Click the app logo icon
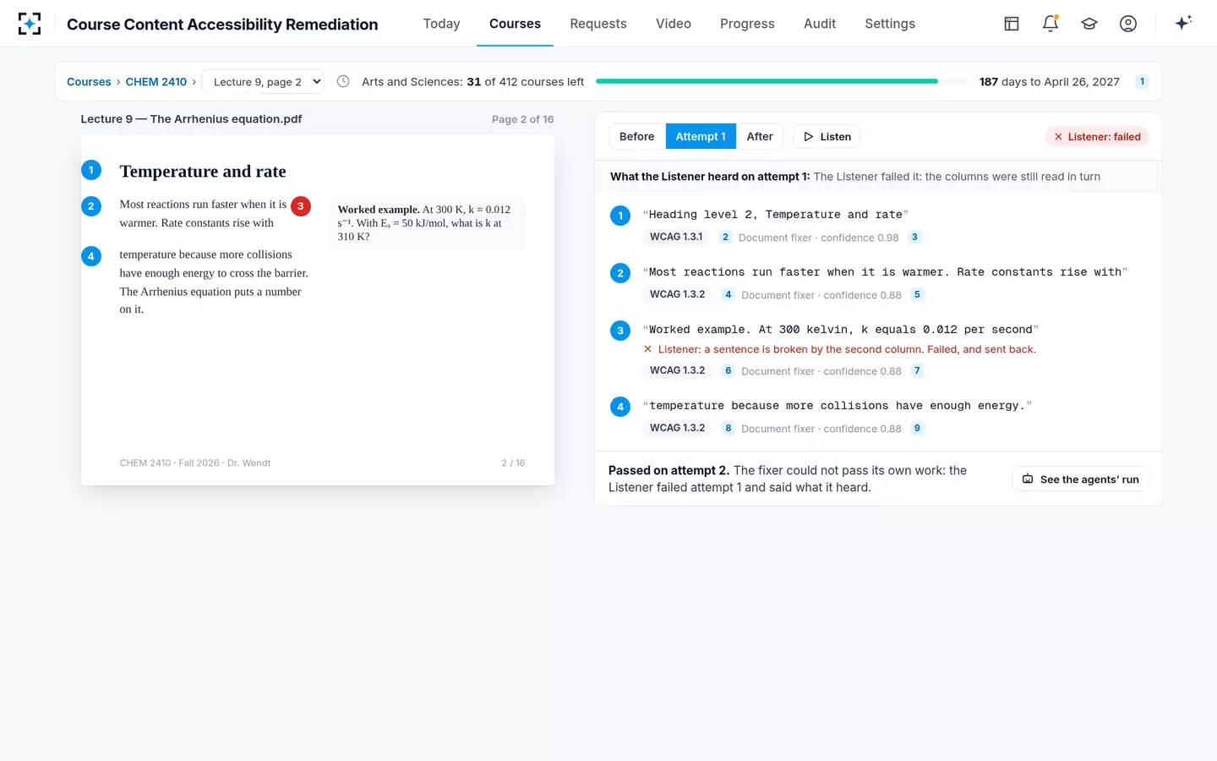Image resolution: width=1217 pixels, height=761 pixels. [30, 24]
